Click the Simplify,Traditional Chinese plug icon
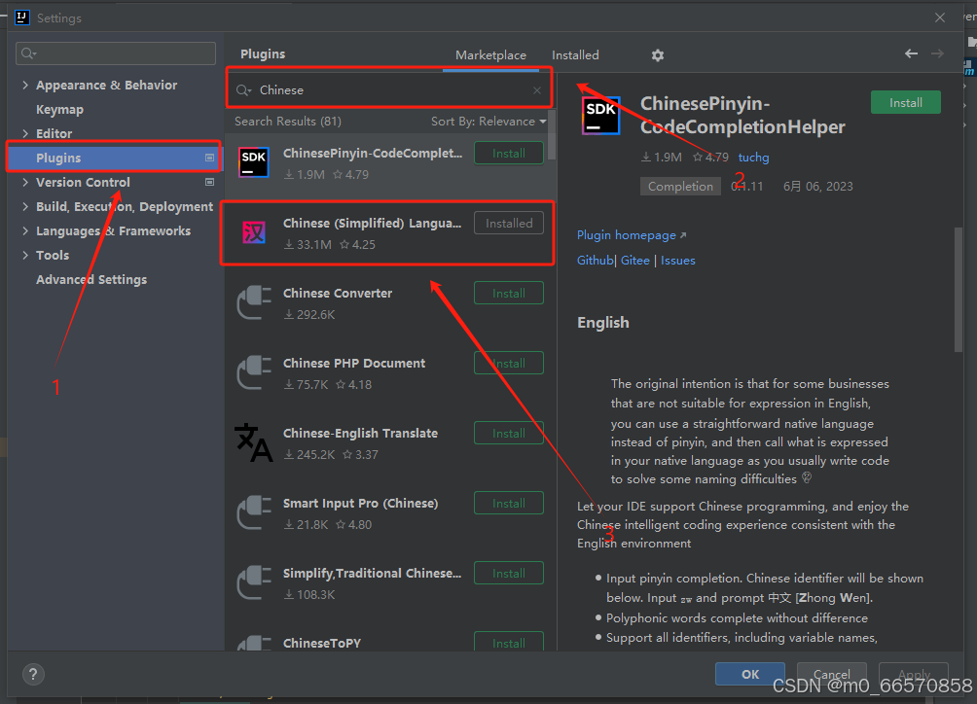Image resolution: width=977 pixels, height=704 pixels. (x=254, y=583)
